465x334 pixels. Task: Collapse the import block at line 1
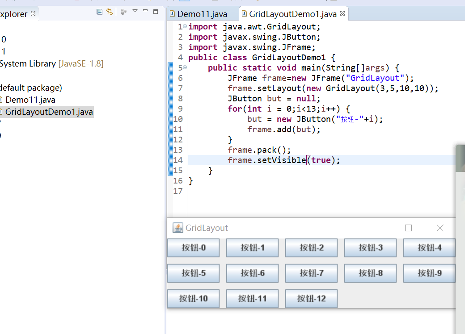185,26
